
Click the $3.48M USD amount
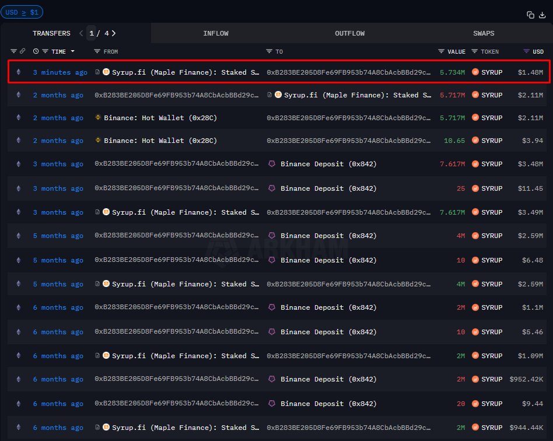click(530, 164)
